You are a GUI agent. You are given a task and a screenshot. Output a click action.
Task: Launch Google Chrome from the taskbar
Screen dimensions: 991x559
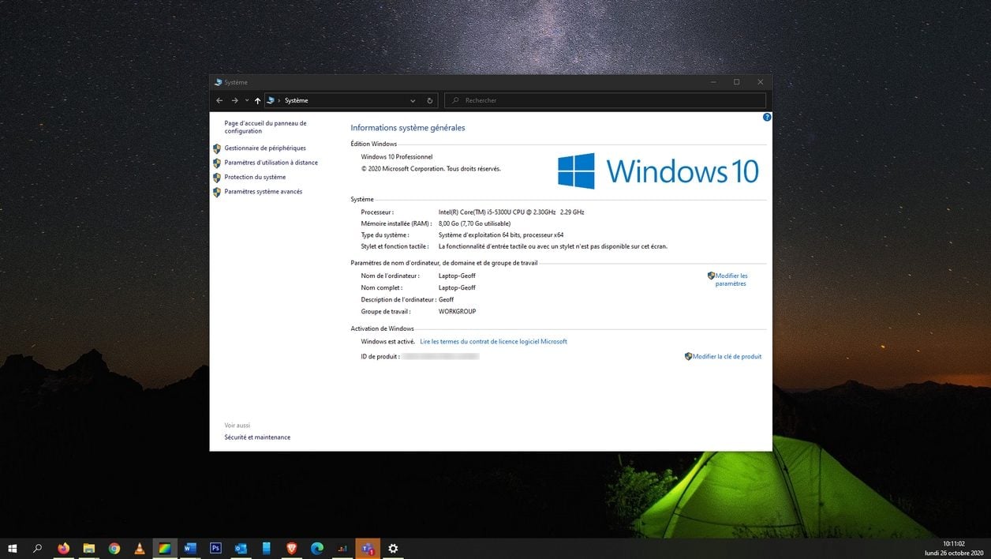pos(114,548)
